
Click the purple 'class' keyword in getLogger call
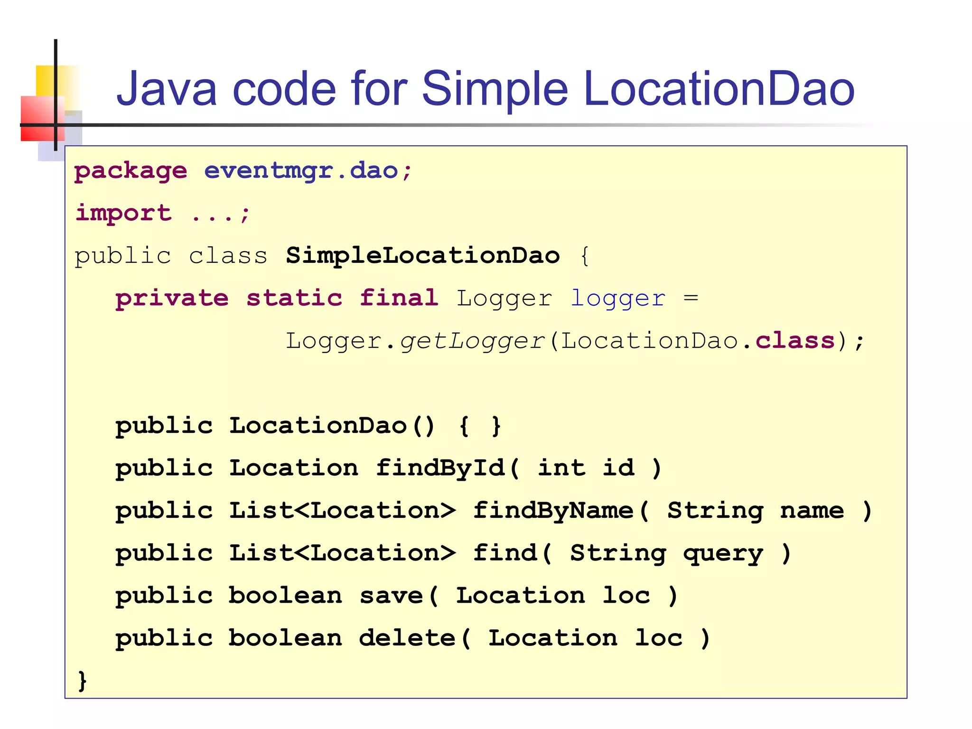(794, 341)
